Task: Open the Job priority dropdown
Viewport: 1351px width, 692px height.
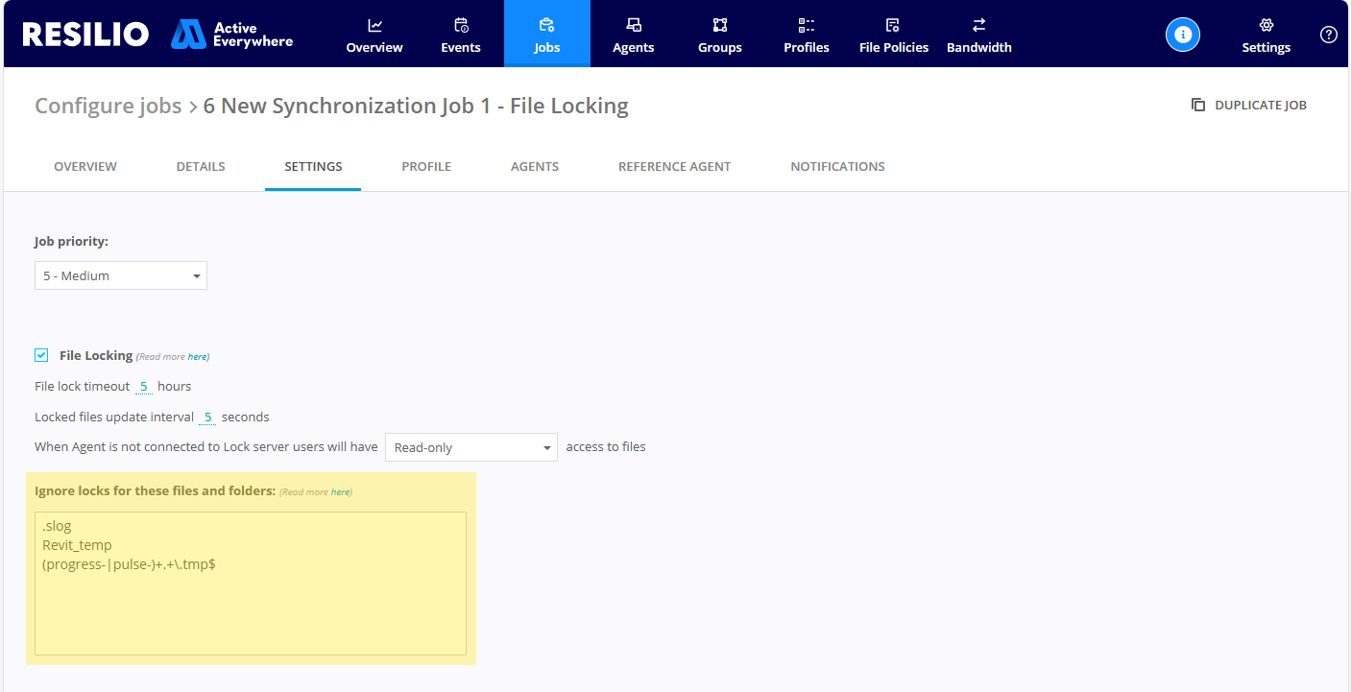Action: (120, 275)
